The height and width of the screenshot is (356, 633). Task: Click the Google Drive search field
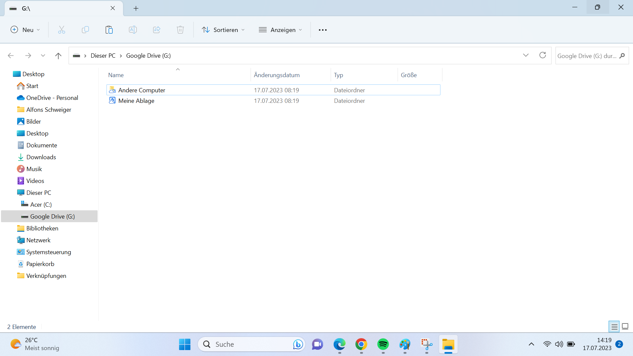pyautogui.click(x=587, y=56)
